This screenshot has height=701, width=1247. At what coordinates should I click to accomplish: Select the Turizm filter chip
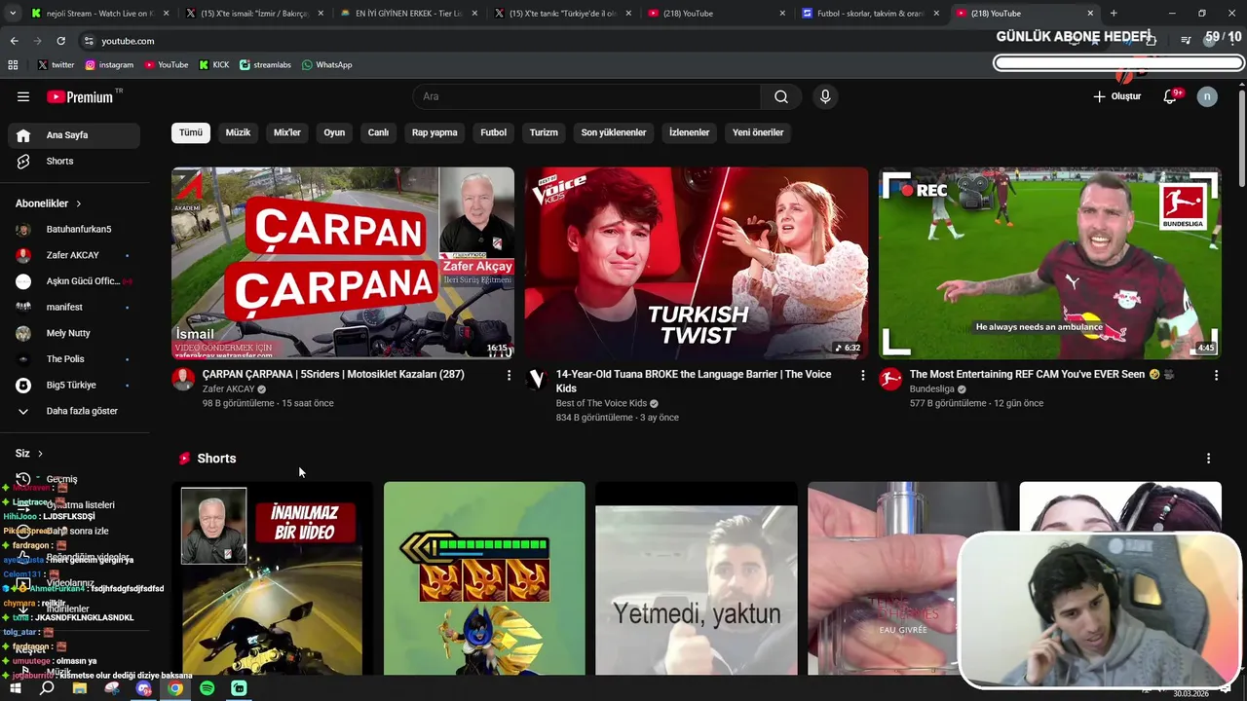[544, 132]
